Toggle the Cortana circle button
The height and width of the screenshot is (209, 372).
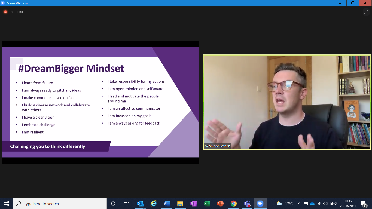tap(113, 204)
